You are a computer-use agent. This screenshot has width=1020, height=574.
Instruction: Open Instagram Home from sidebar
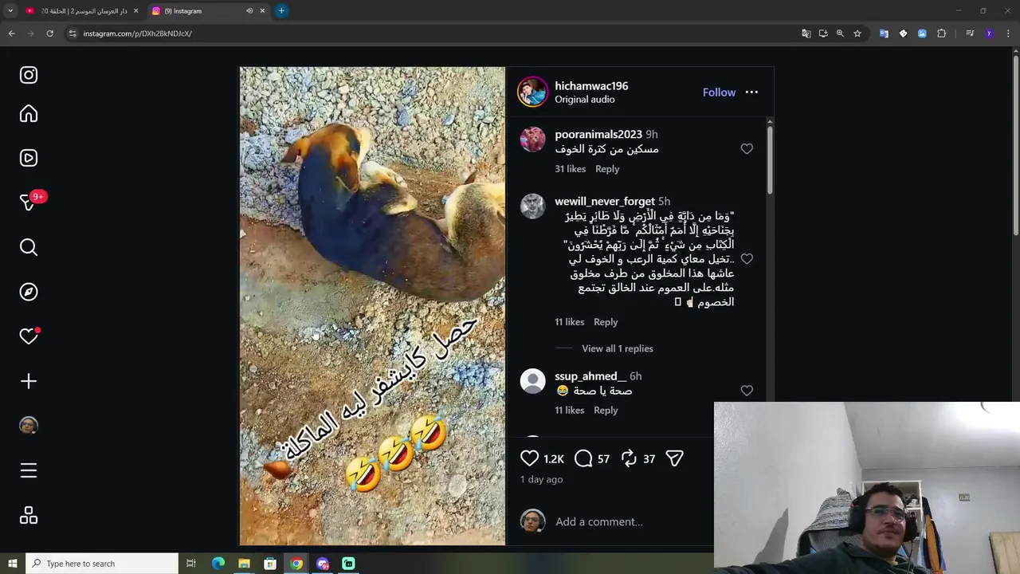29,114
